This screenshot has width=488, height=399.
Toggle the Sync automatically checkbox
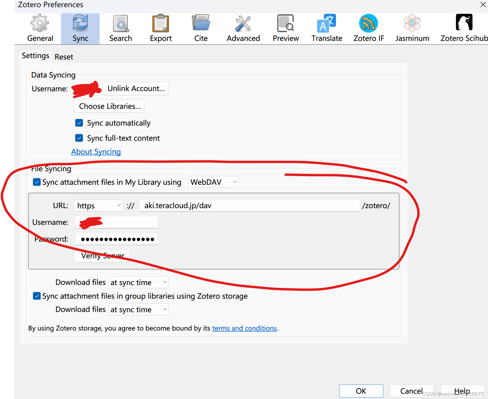pos(79,123)
